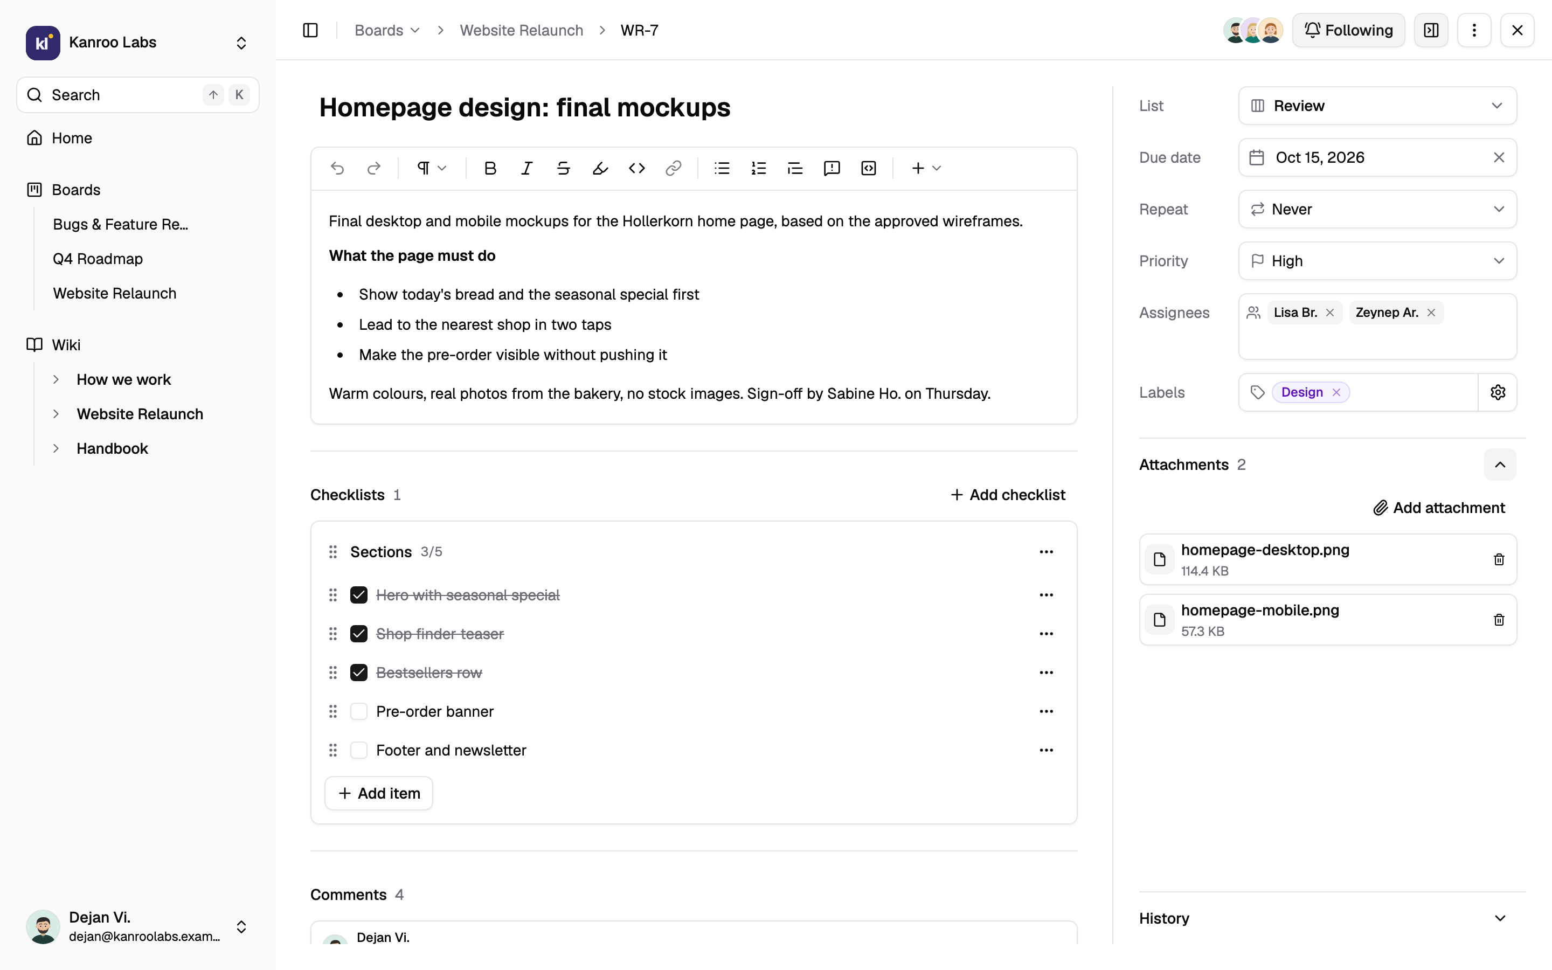Click the redo icon in editor toolbar
This screenshot has height=970, width=1552.
pyautogui.click(x=374, y=168)
